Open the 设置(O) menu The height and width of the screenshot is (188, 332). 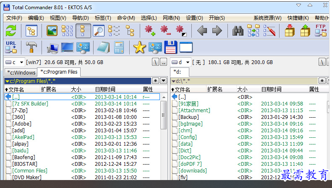[x=194, y=18]
